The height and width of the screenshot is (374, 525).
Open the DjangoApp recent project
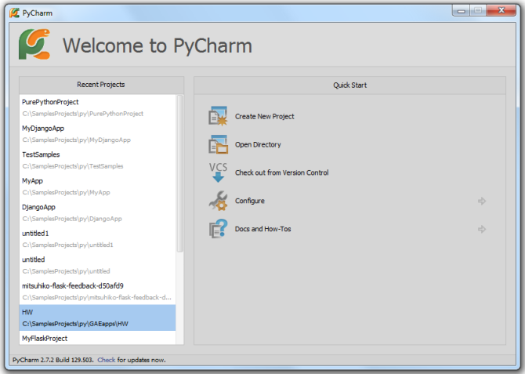click(x=97, y=212)
